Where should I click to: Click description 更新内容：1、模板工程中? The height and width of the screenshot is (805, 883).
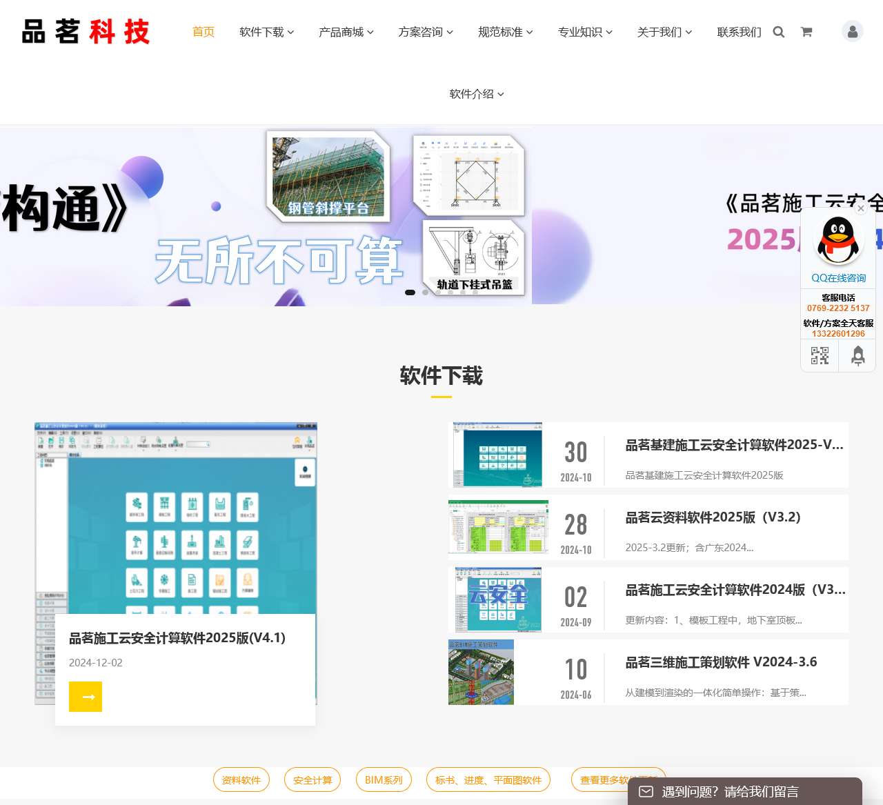click(x=713, y=620)
